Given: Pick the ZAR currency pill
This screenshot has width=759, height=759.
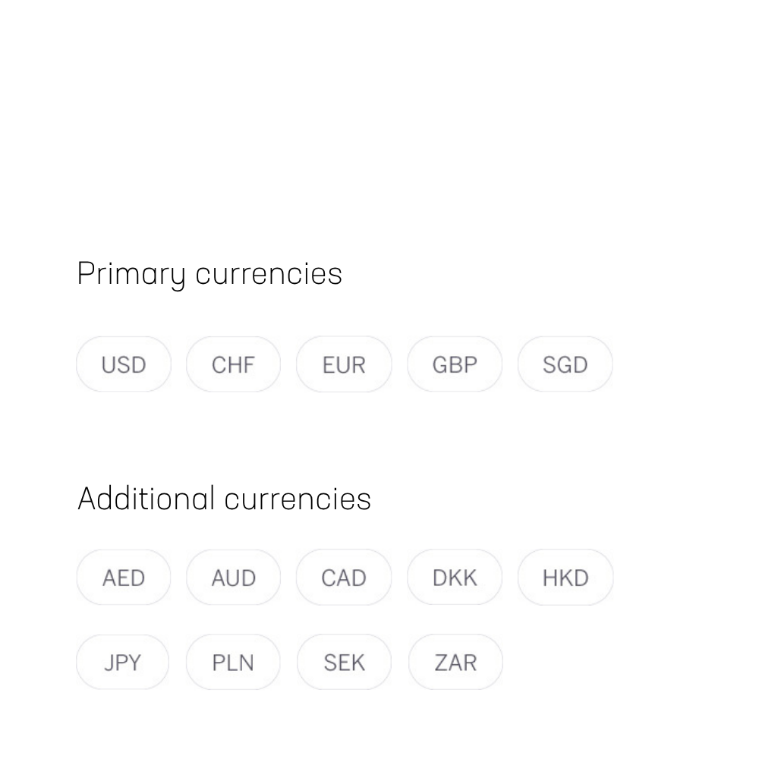Looking at the screenshot, I should point(455,662).
